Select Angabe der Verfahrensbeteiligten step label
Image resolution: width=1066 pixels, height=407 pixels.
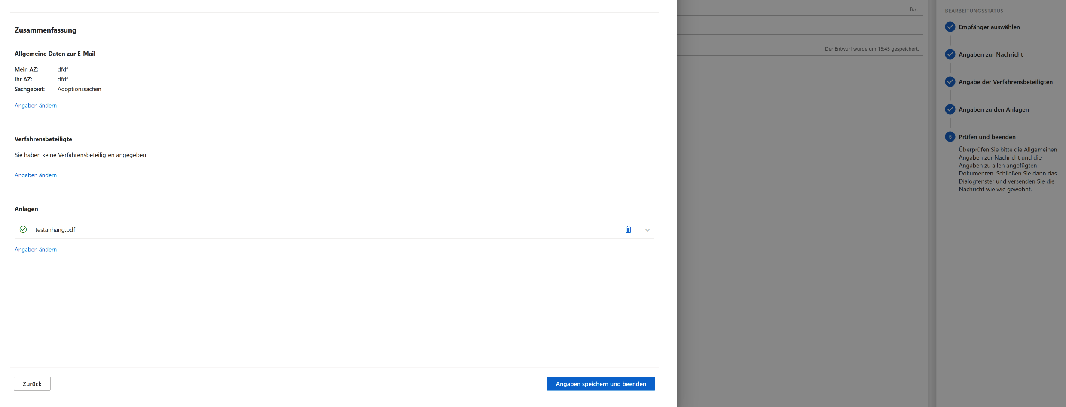(1005, 82)
